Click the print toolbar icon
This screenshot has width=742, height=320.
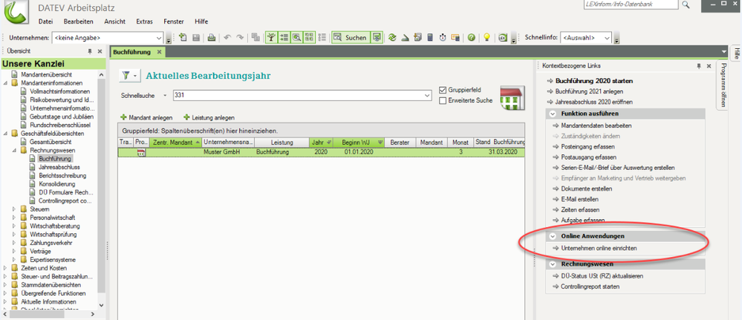[x=212, y=38]
